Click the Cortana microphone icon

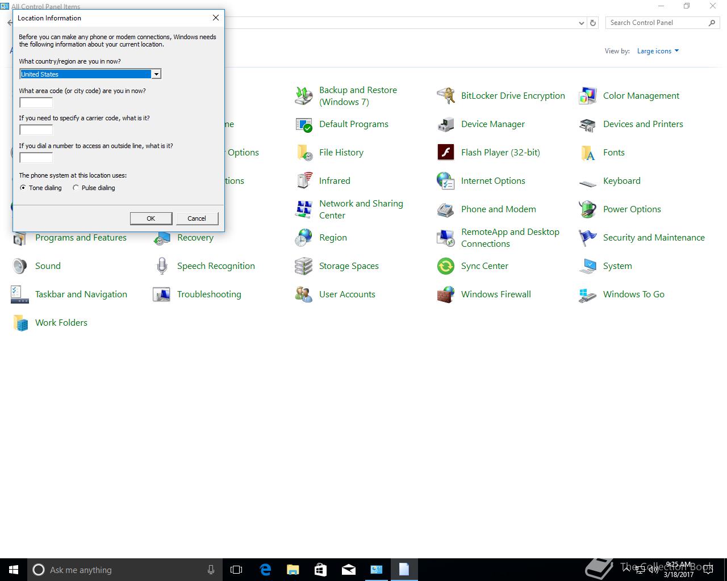coord(211,570)
